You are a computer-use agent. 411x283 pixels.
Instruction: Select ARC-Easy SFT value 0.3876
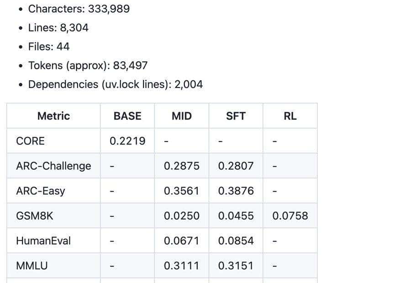[236, 191]
